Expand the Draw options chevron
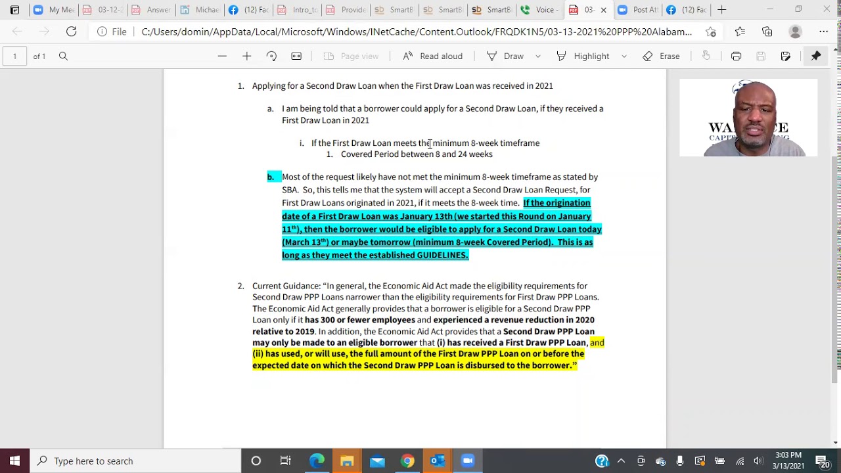841x473 pixels. [537, 56]
